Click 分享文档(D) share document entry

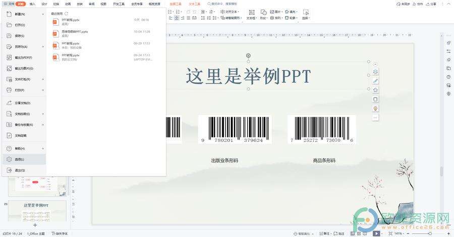(24, 103)
